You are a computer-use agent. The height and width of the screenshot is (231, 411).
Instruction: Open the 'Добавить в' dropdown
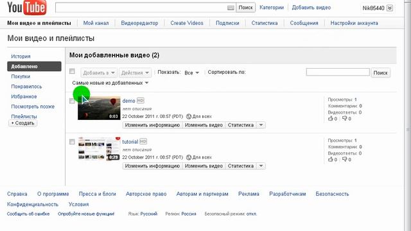99,73
